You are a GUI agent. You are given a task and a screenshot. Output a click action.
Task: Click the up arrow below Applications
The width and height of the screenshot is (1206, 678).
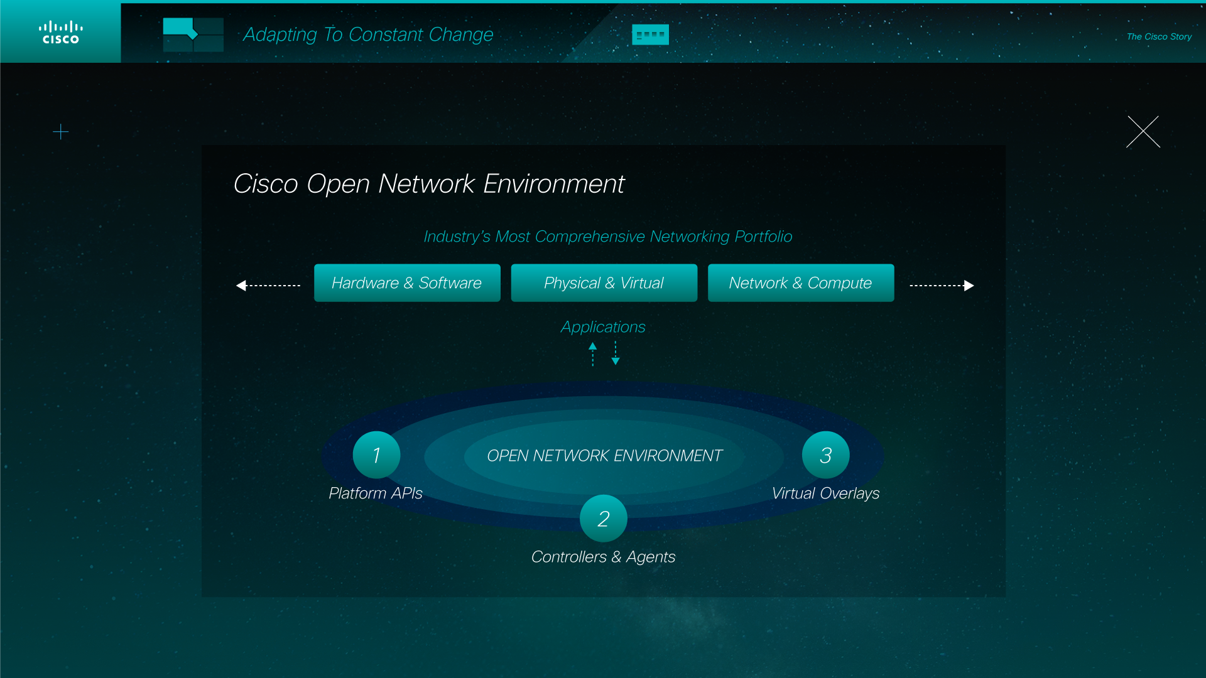coord(592,355)
